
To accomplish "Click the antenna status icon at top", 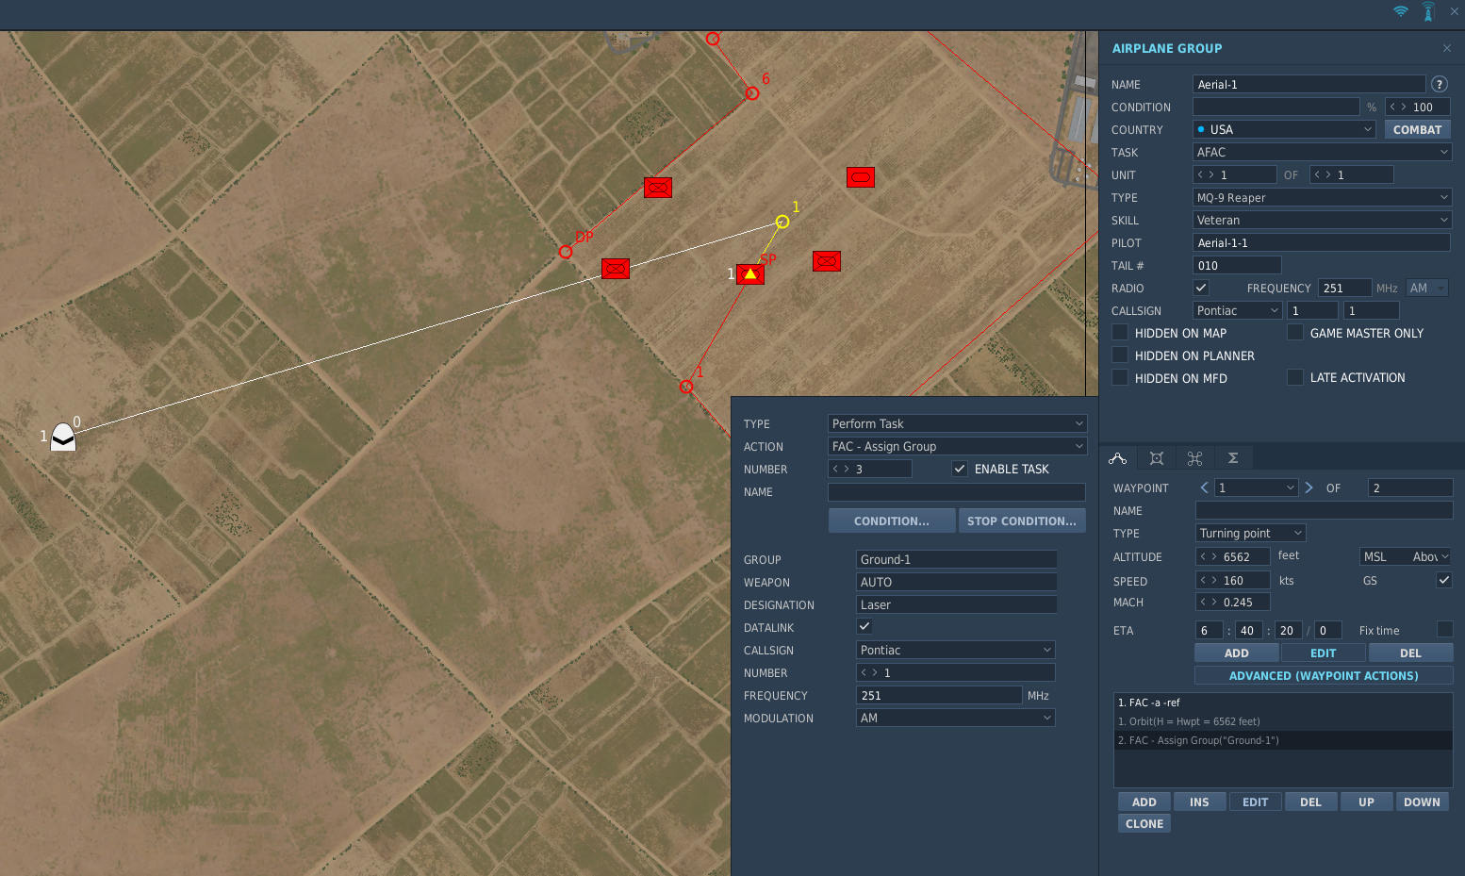I will (x=1428, y=11).
